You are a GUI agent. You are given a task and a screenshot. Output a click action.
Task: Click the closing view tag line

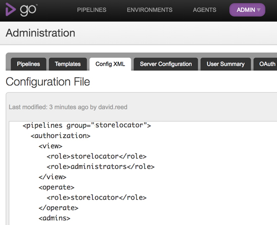pos(52,177)
